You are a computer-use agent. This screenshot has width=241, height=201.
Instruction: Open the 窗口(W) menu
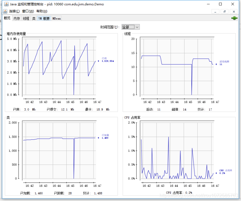(28, 11)
